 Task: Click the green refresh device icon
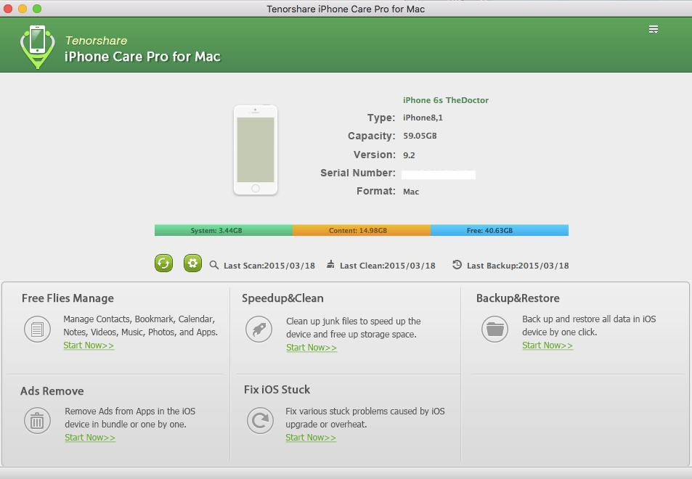click(163, 263)
